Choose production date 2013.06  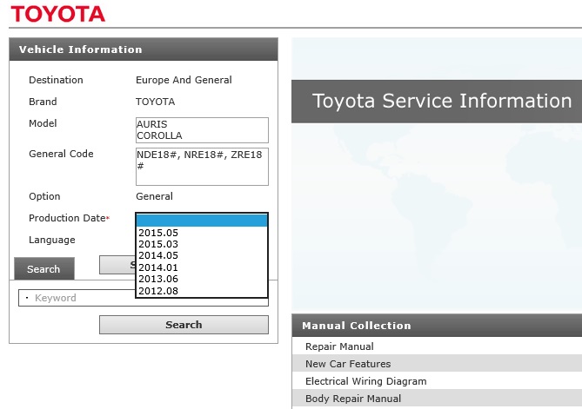pyautogui.click(x=202, y=279)
